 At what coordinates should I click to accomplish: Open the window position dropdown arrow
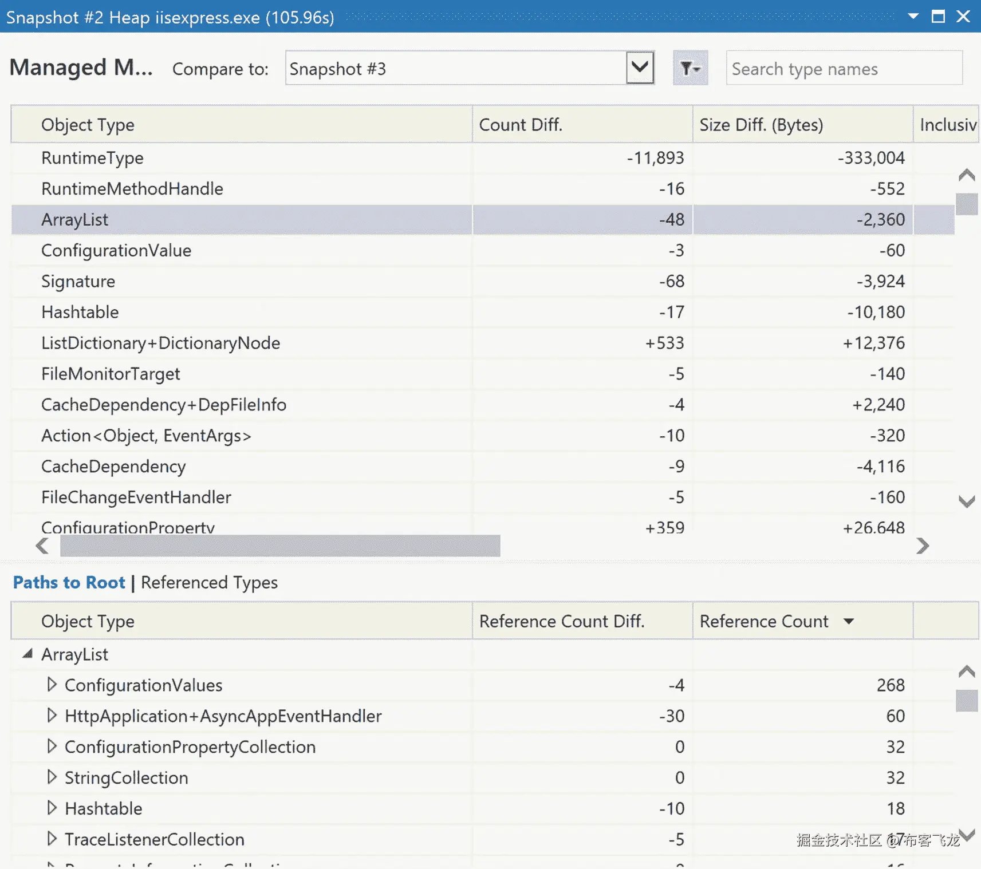coord(913,17)
